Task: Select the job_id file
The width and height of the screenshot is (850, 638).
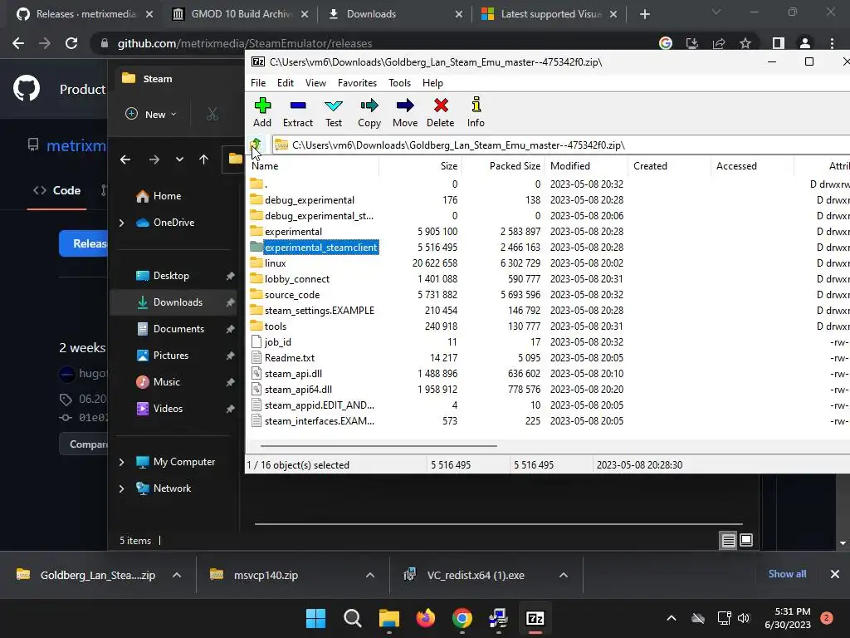Action: click(277, 341)
